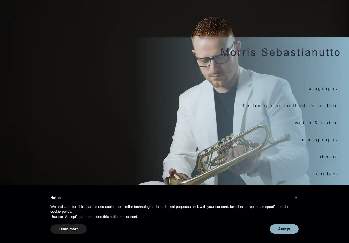Open the contact page
The height and width of the screenshot is (243, 349).
pos(327,174)
